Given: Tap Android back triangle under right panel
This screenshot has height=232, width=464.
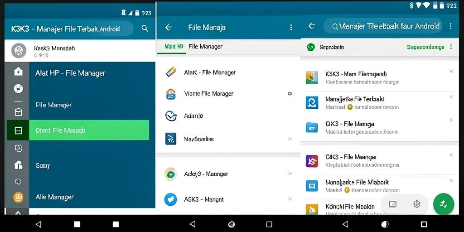Looking at the screenshot, I should click(x=345, y=224).
